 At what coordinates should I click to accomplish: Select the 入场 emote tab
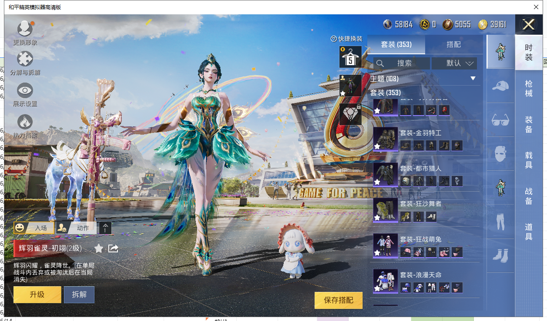click(34, 228)
